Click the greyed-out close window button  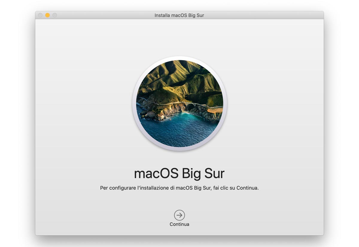[x=40, y=15]
